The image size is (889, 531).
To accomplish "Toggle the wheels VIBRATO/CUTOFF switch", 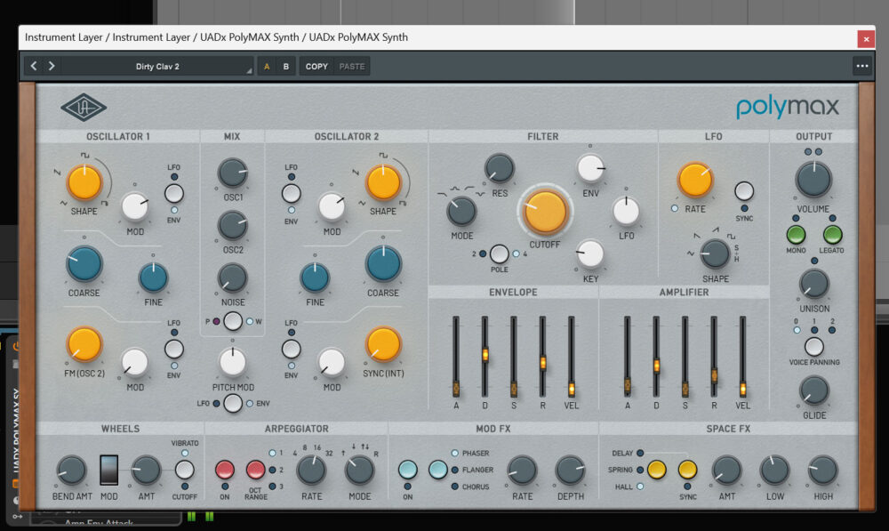I will 184,470.
